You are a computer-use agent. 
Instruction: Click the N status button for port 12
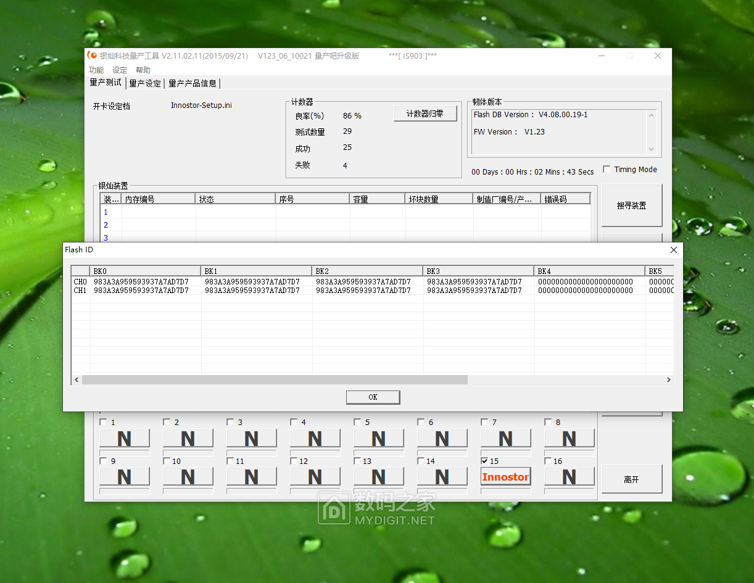pyautogui.click(x=315, y=477)
